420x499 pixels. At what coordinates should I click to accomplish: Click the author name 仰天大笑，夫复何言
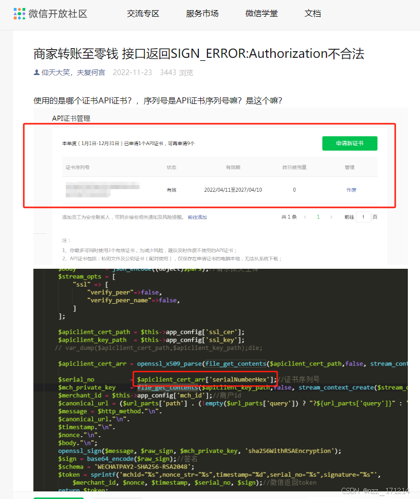point(73,73)
